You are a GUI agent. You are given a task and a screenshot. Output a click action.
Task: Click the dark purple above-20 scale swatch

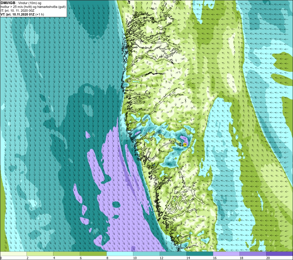[280, 254]
